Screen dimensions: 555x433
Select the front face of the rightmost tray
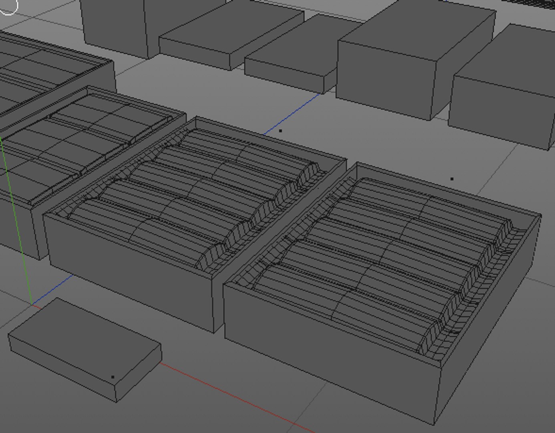coord(329,353)
